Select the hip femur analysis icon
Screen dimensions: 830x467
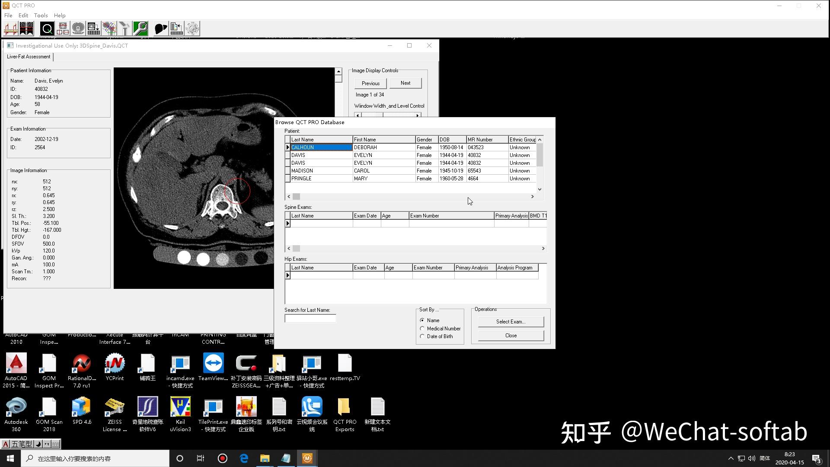[x=109, y=29]
